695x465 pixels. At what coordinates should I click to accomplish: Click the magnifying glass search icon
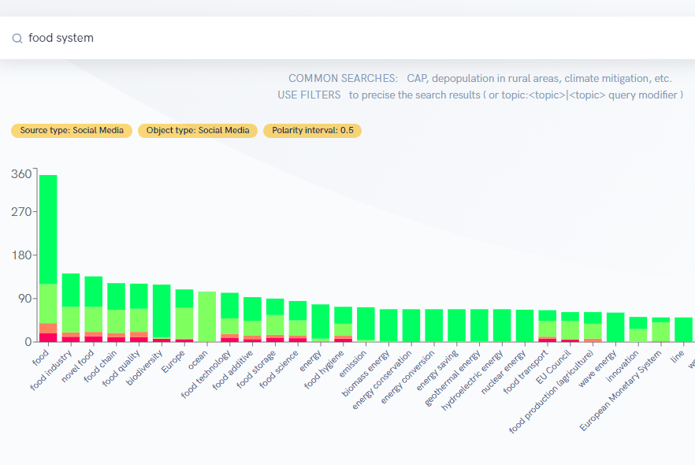(x=17, y=38)
